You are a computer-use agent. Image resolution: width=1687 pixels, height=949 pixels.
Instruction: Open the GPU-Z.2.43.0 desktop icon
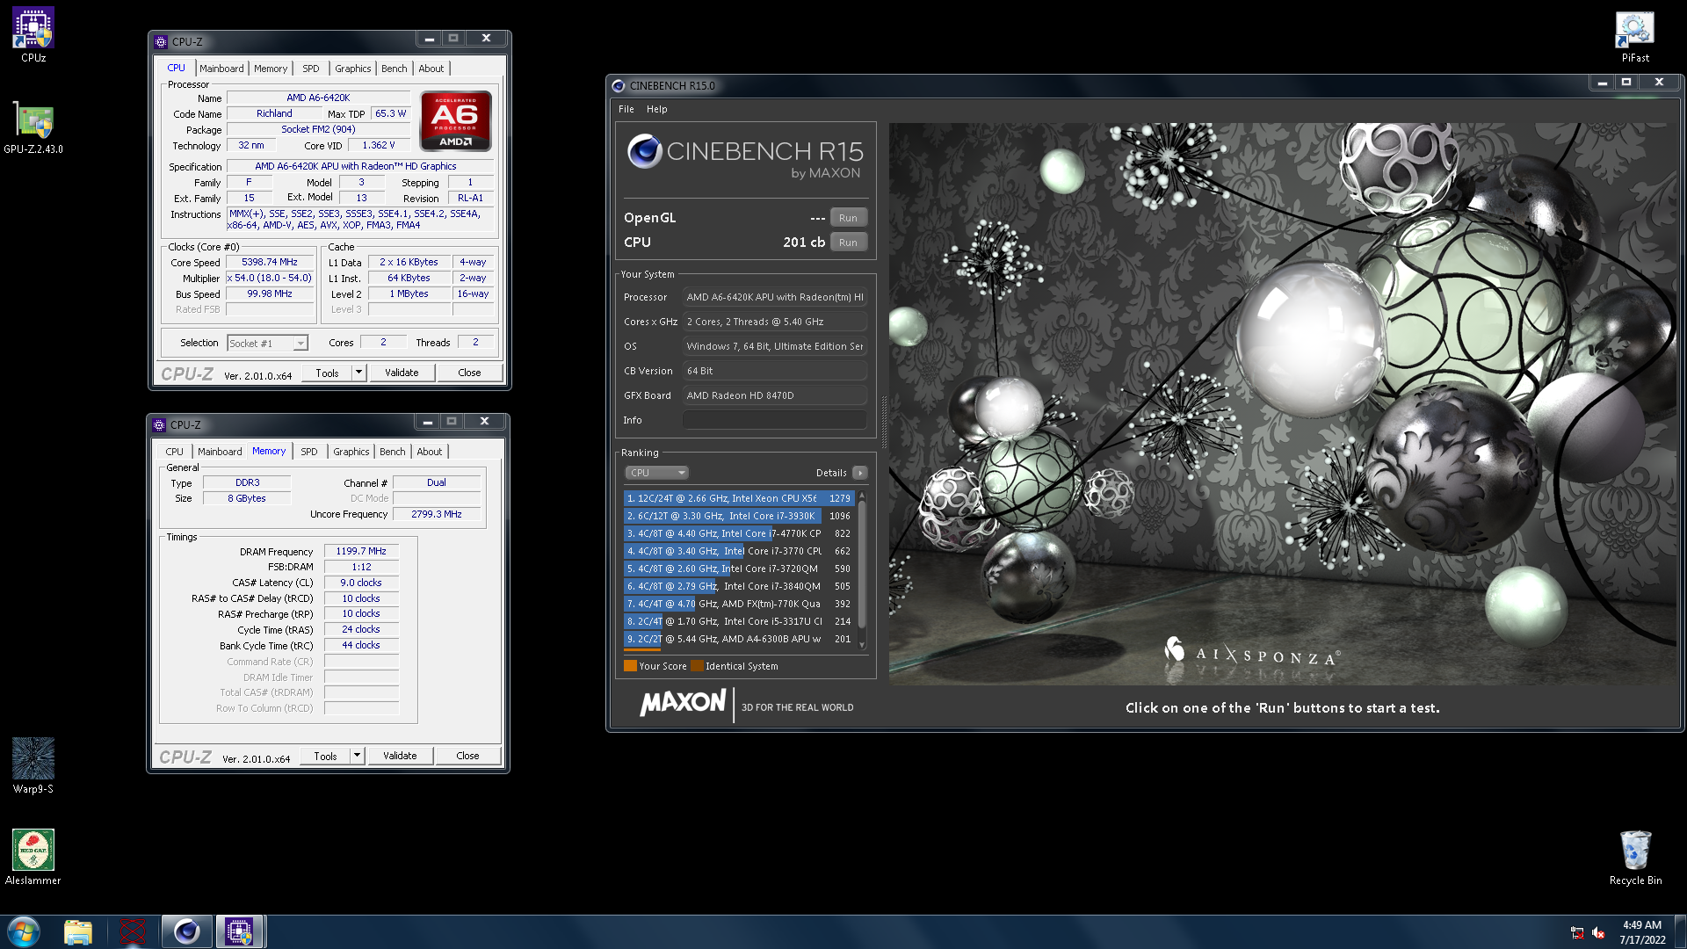33,127
